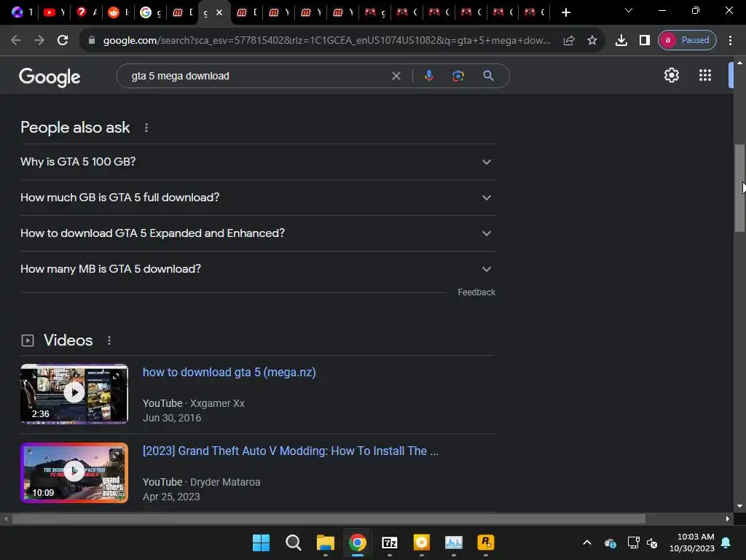Focus the google.com address bar
This screenshot has height=560, width=746.
click(326, 41)
